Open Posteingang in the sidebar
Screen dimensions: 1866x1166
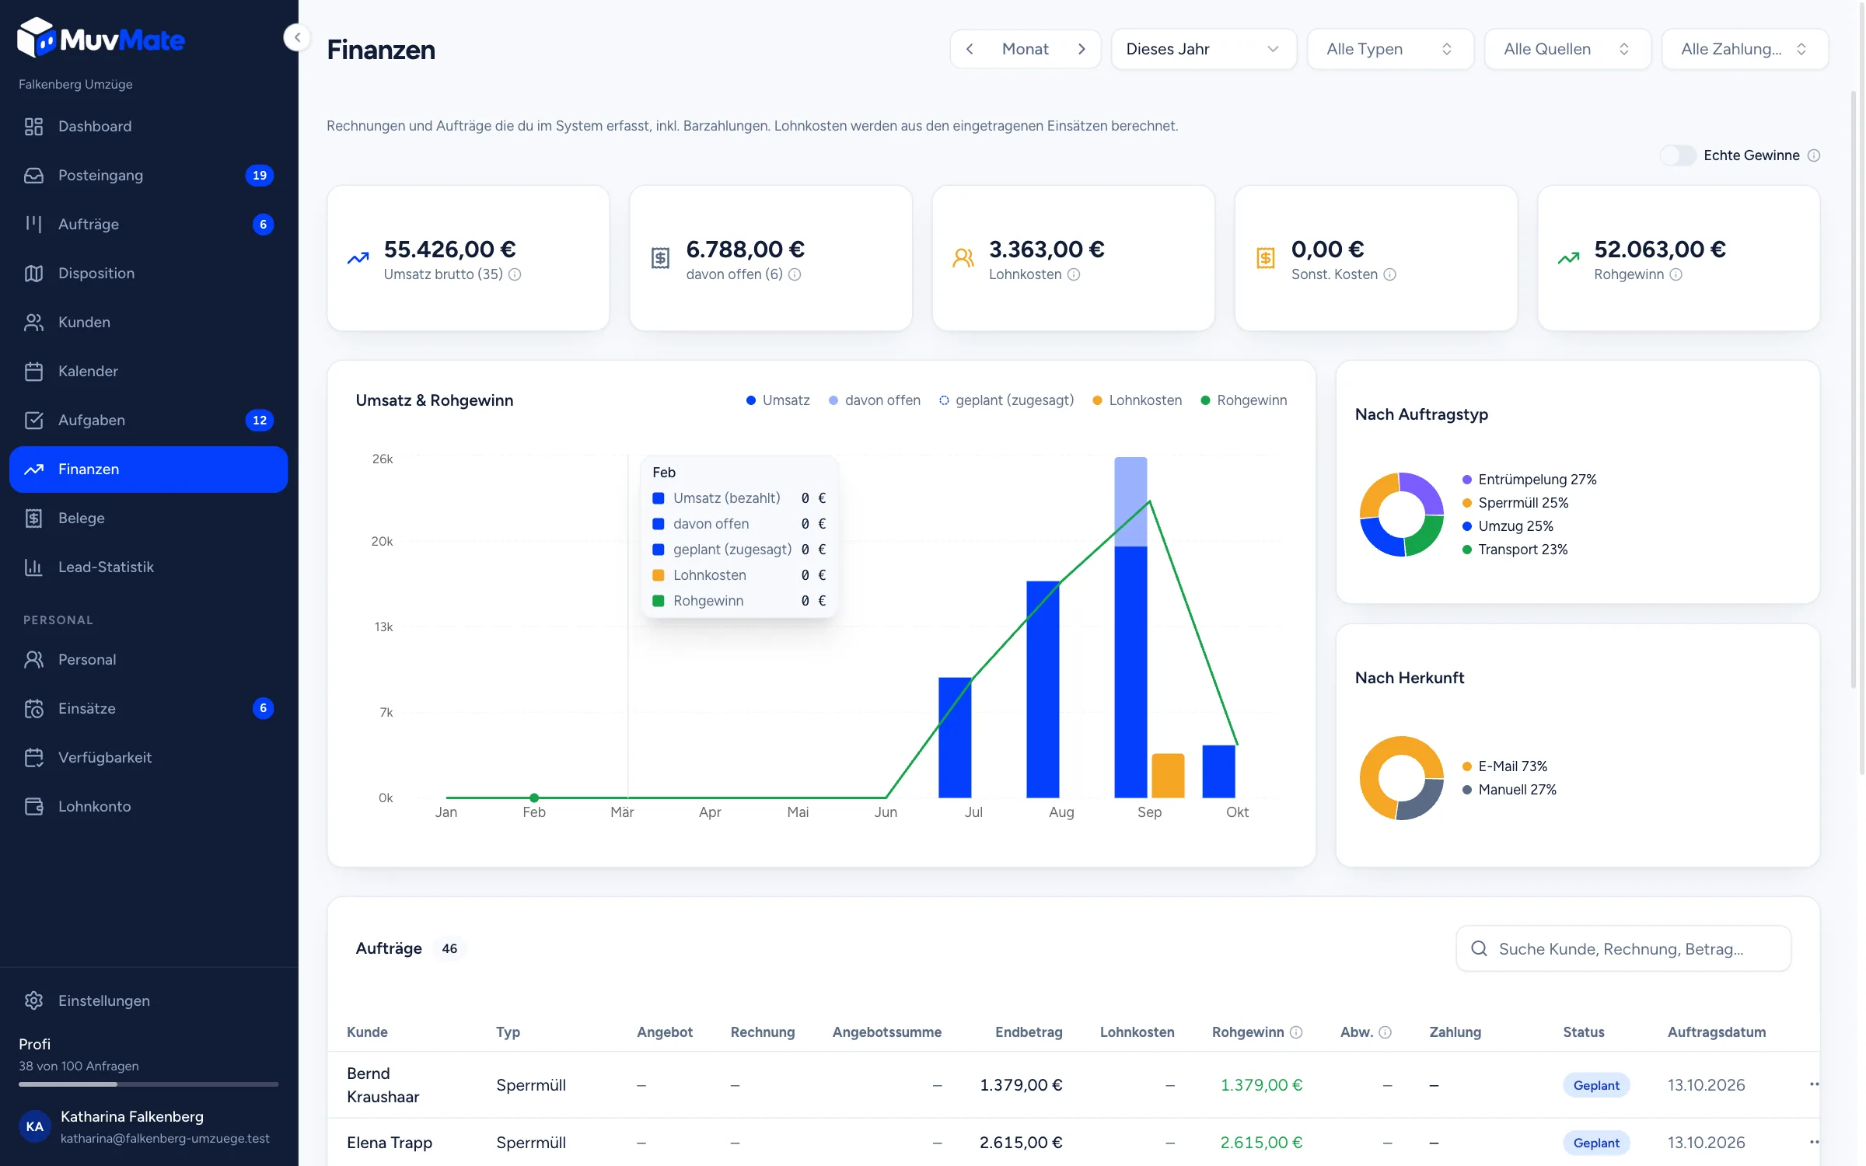click(x=149, y=175)
